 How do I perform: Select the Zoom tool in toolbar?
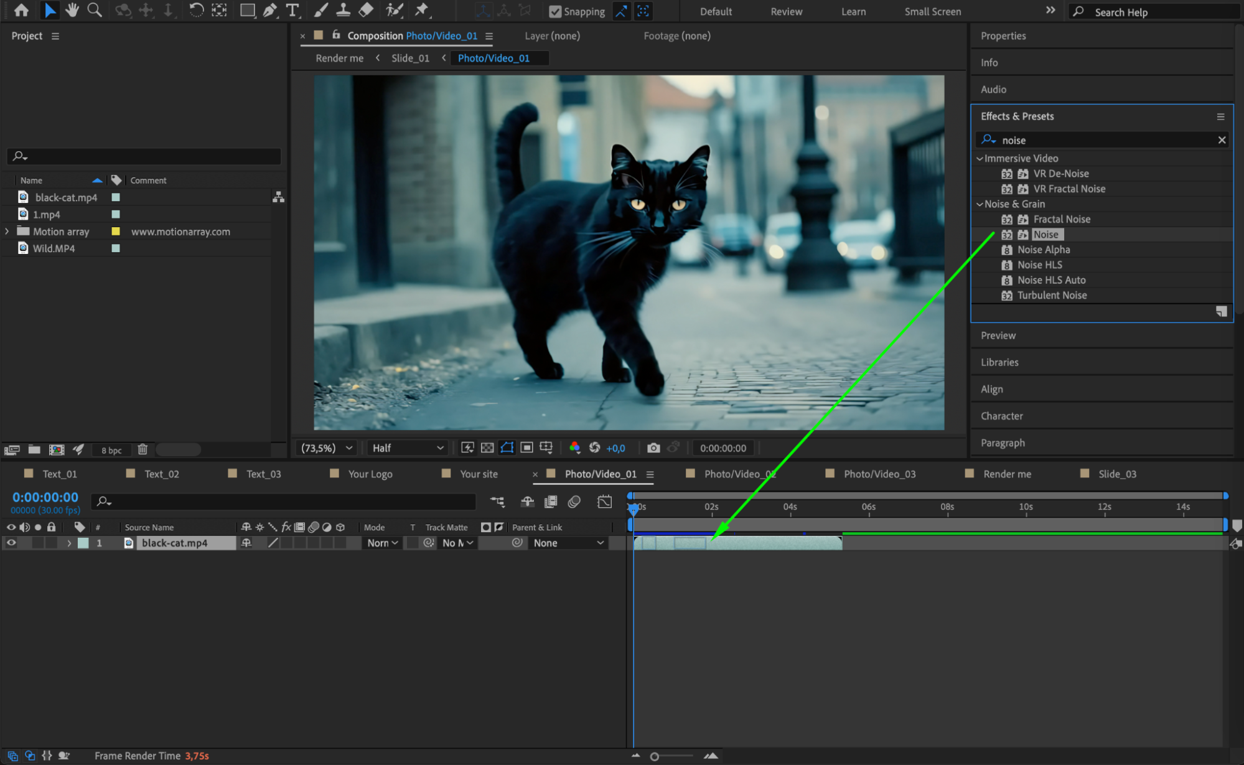pos(95,10)
